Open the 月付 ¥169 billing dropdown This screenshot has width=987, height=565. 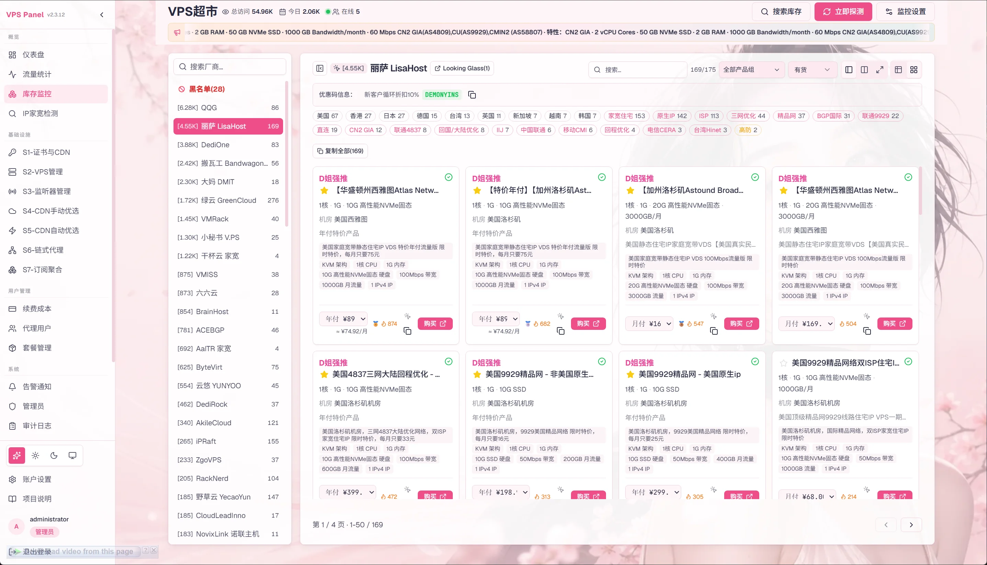(x=806, y=324)
